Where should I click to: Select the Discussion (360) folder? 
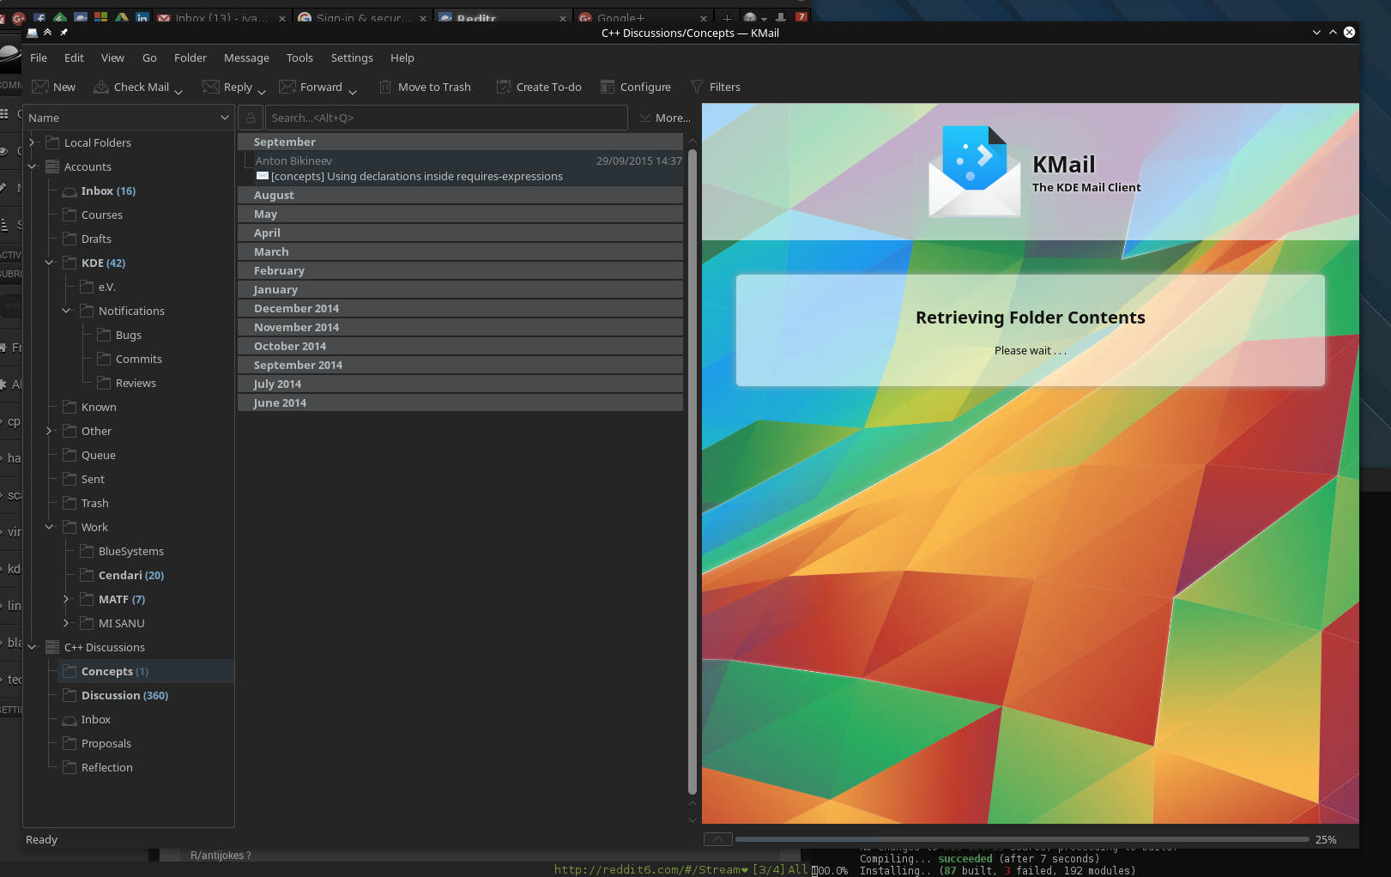124,695
